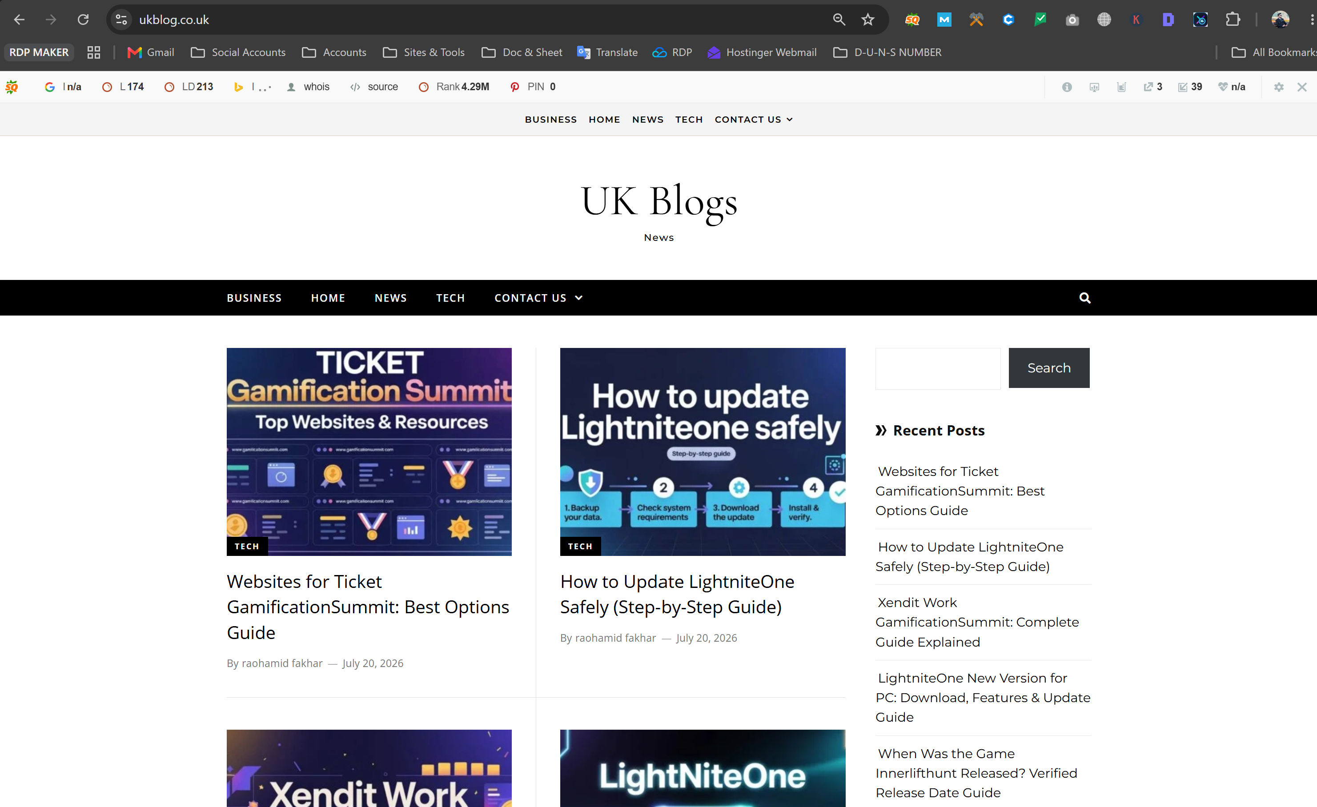Open the Extensions puzzle piece menu

(x=1233, y=20)
